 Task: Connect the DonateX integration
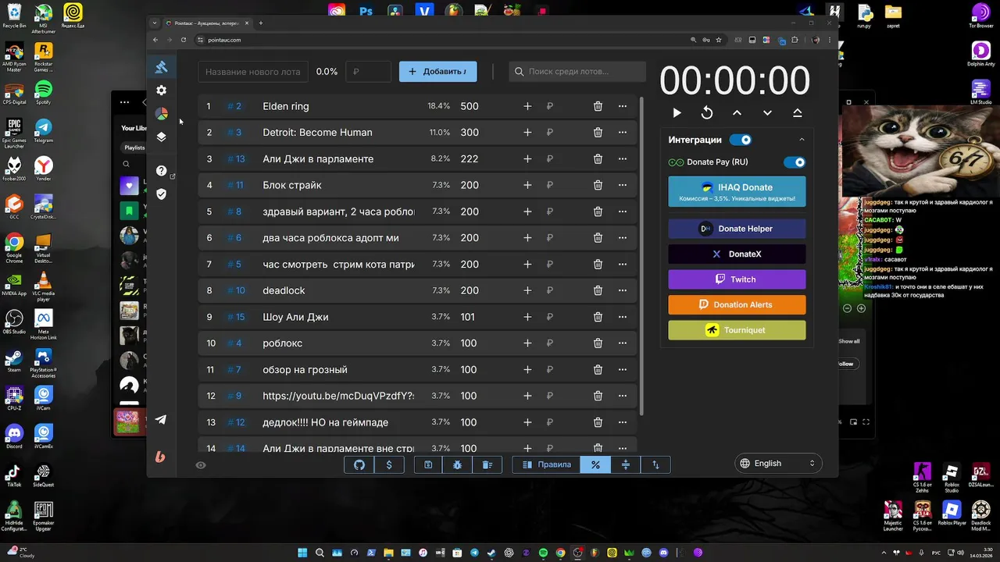coord(737,254)
